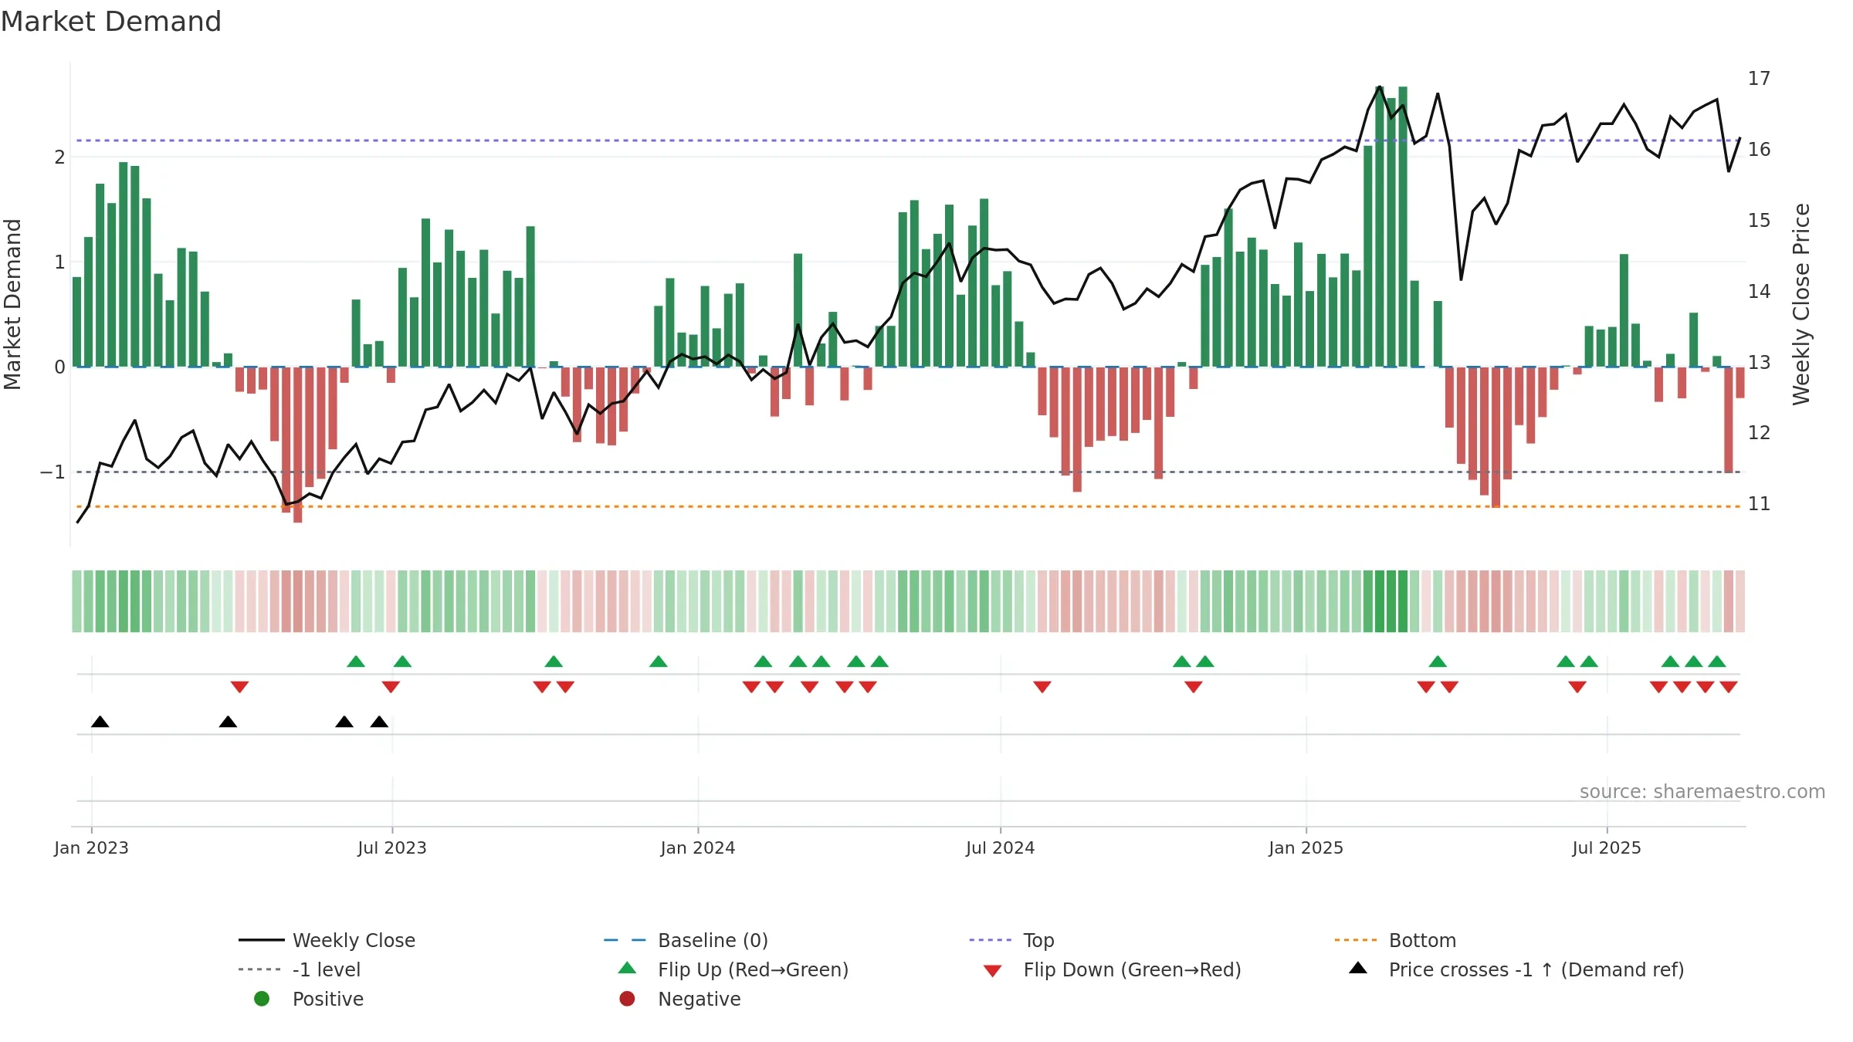Image resolution: width=1853 pixels, height=1042 pixels.
Task: Click the Weekly Close legend entry
Action: 327,940
